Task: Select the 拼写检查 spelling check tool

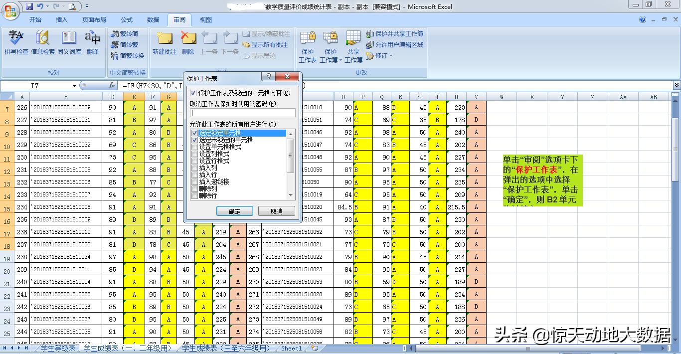Action: (15, 42)
